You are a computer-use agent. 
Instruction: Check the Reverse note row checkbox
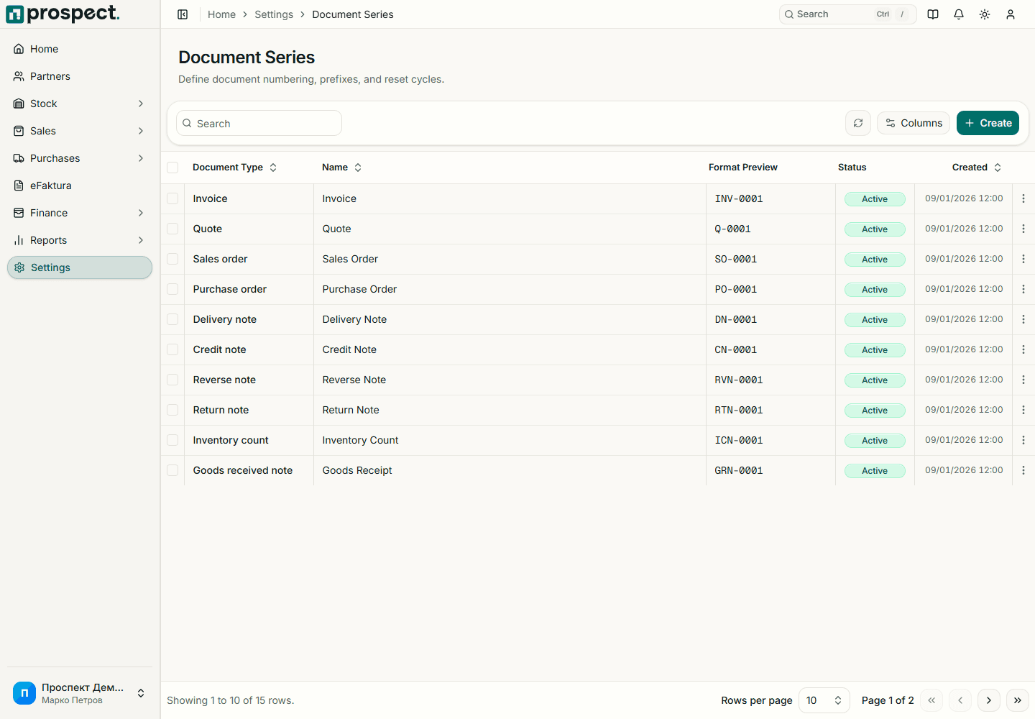(172, 380)
